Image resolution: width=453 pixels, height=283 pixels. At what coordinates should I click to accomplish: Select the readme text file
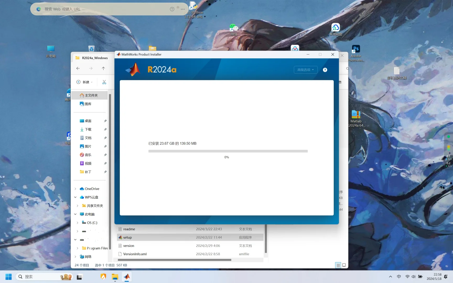pyautogui.click(x=190, y=229)
